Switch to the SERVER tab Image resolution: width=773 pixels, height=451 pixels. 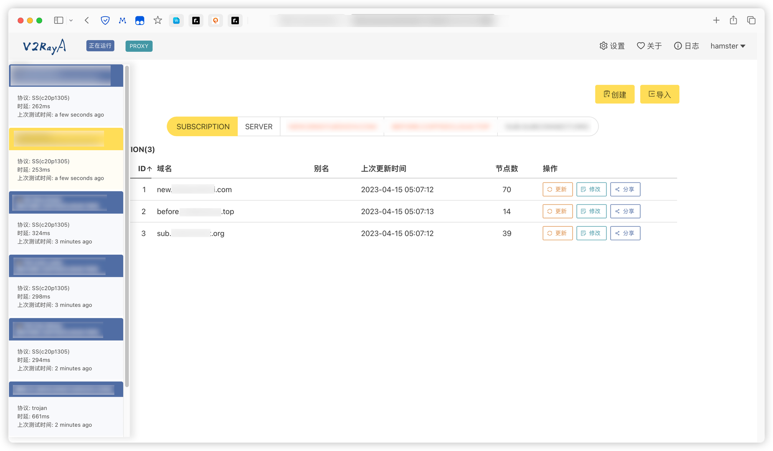259,127
